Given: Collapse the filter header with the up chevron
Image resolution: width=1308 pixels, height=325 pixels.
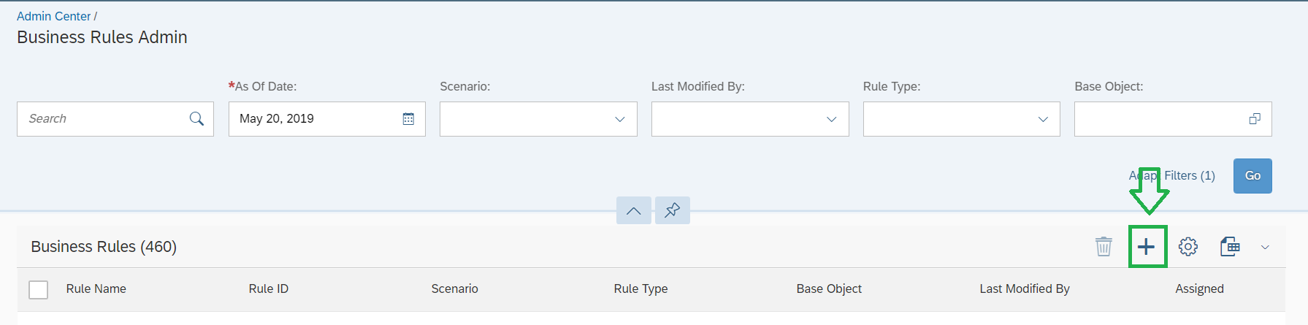Looking at the screenshot, I should (x=634, y=210).
